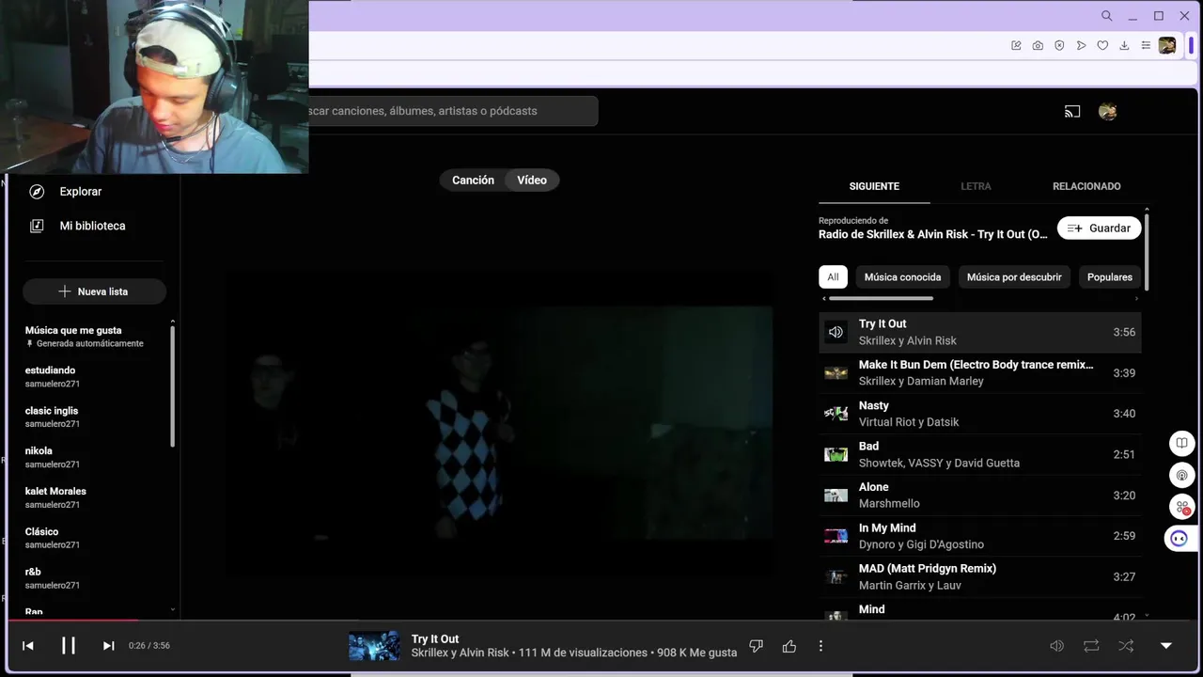Play Make It Bun Dem from queue

pos(980,373)
